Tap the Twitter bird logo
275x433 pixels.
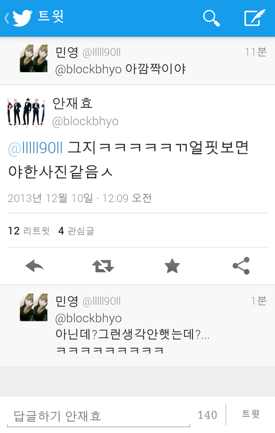[x=22, y=18]
